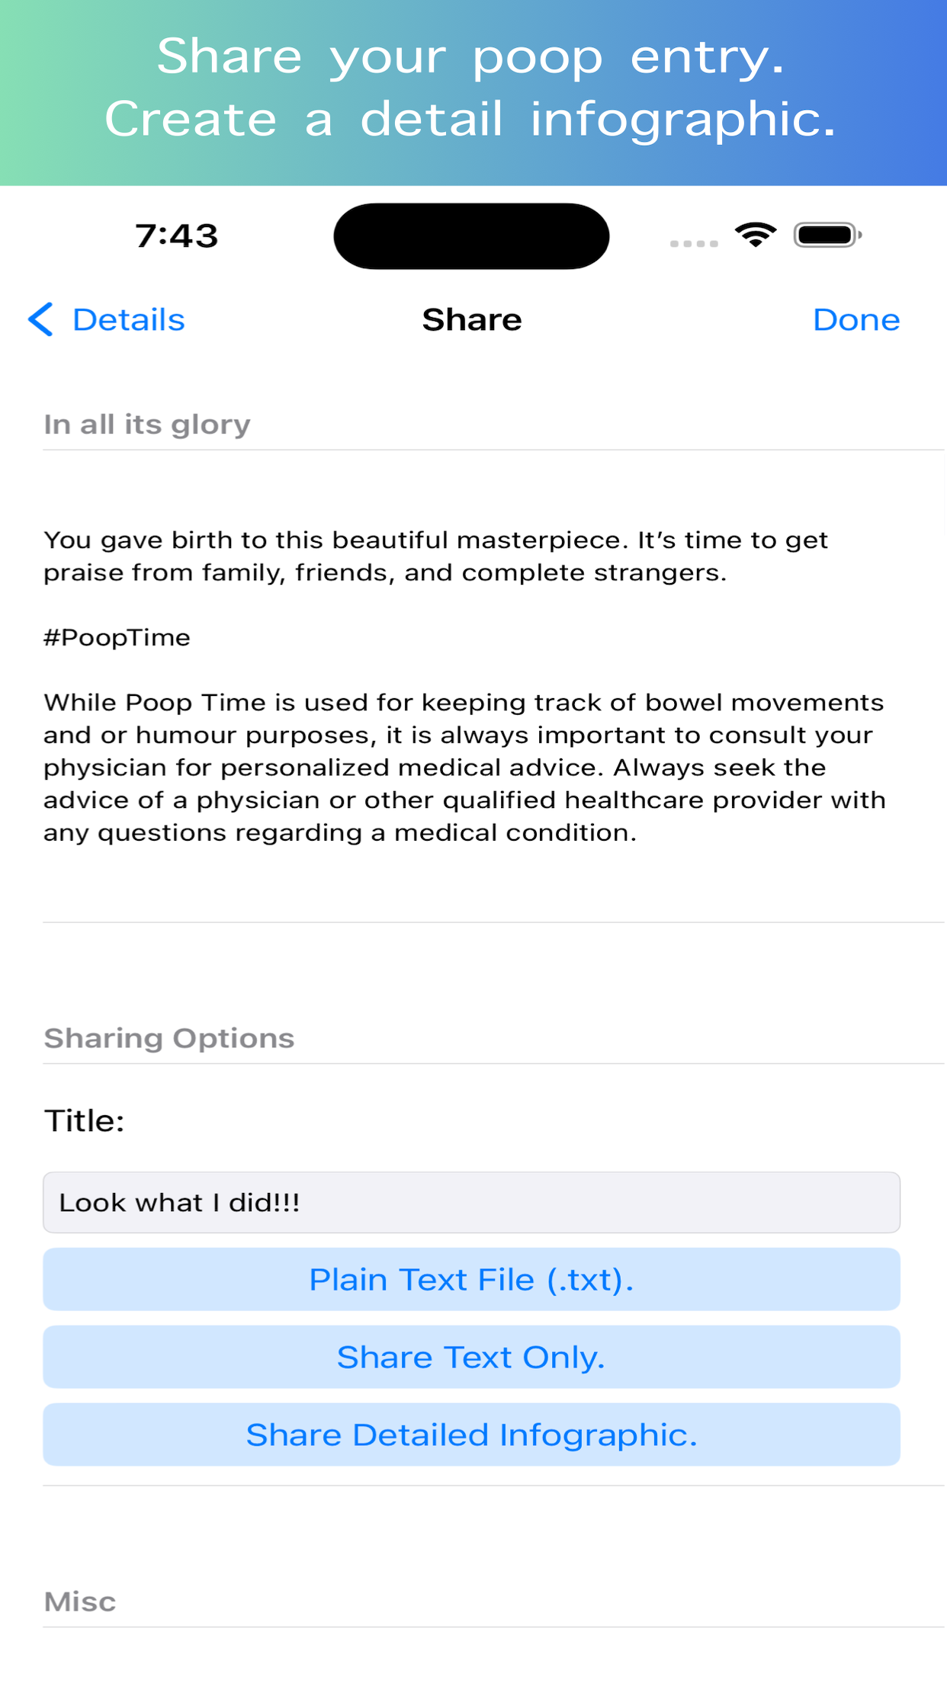Focus the Title input field
This screenshot has height=1683, width=947.
pos(471,1202)
